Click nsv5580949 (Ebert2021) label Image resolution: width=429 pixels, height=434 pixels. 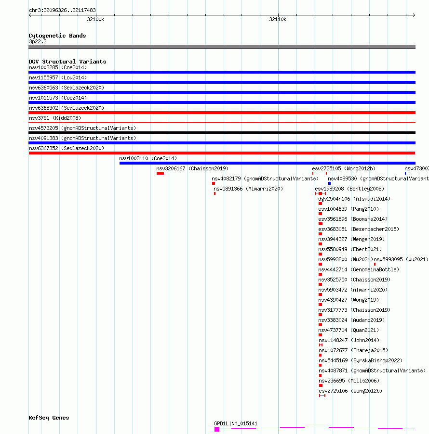point(350,249)
